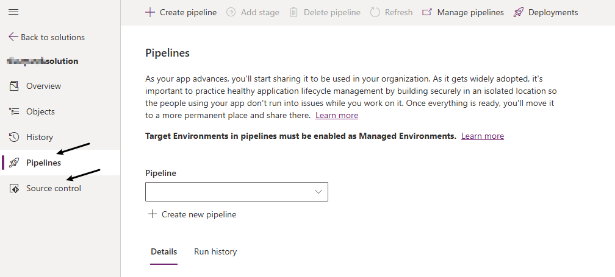Follow Learn more link in description paragraph
Screen dimensions: 615x277
point(337,115)
